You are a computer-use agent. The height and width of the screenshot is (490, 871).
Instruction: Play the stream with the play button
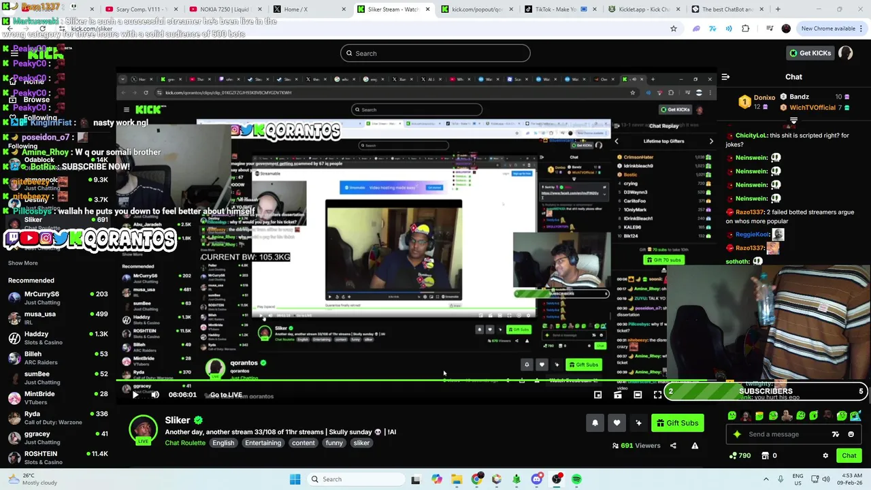coord(135,395)
